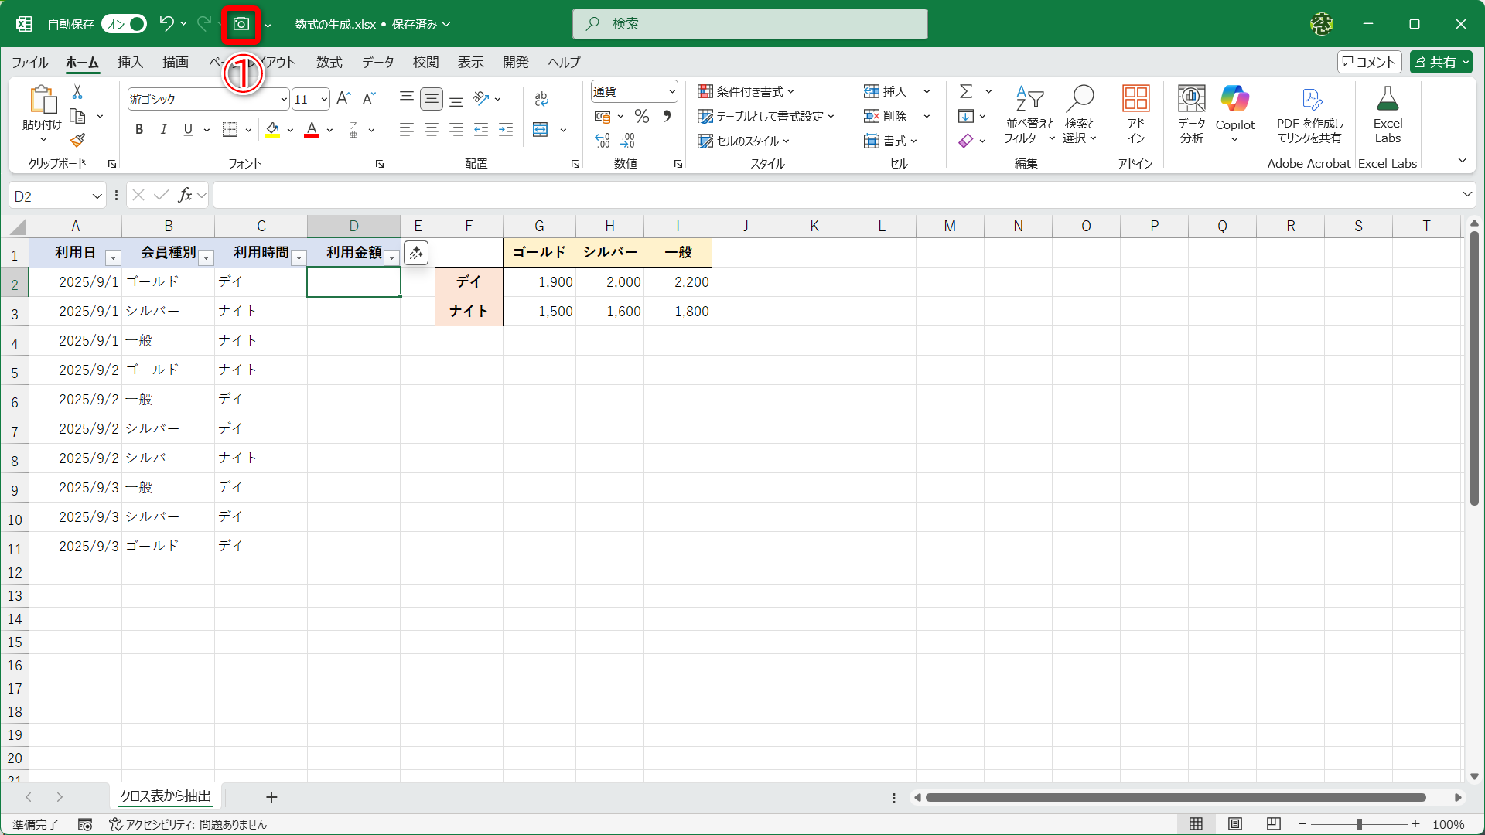Screen dimensions: 1485x835
Task: Click the Format Painter brush icon
Action: click(x=77, y=140)
